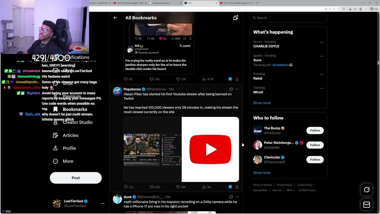The width and height of the screenshot is (380, 214).
Task: Follow Peter Steinberger
Action: [315, 145]
